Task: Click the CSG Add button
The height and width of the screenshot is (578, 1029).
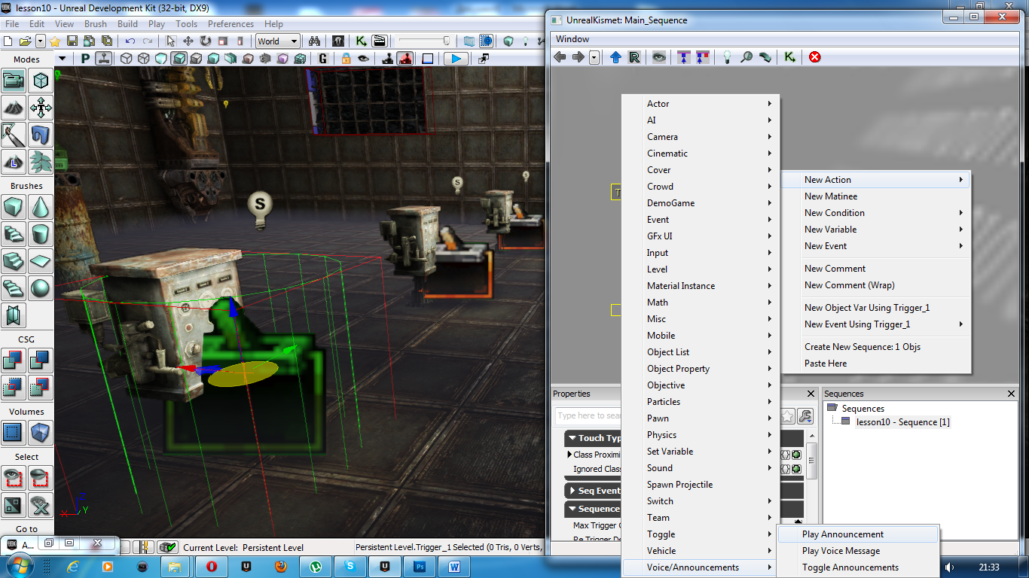Action: (14, 360)
